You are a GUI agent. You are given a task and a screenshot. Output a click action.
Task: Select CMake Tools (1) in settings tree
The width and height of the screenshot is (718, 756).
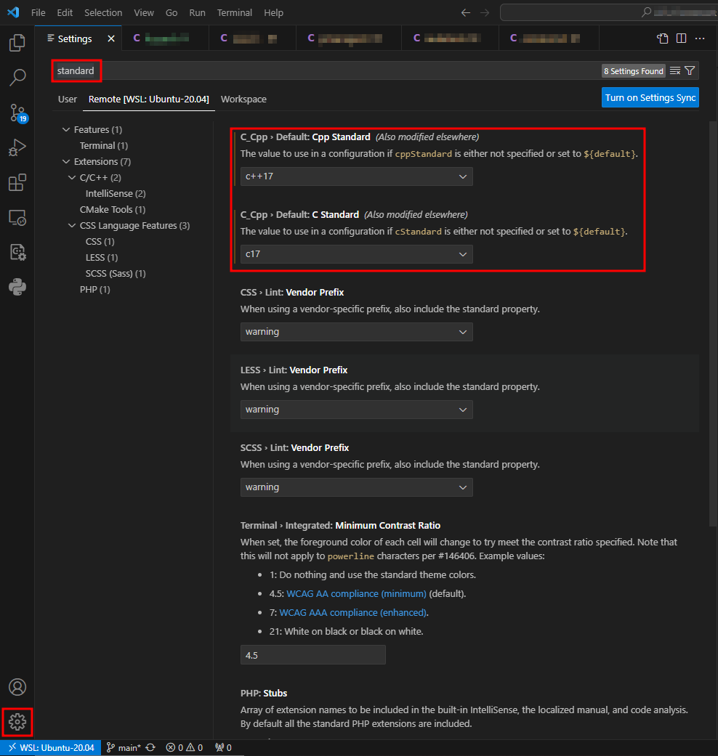(113, 209)
